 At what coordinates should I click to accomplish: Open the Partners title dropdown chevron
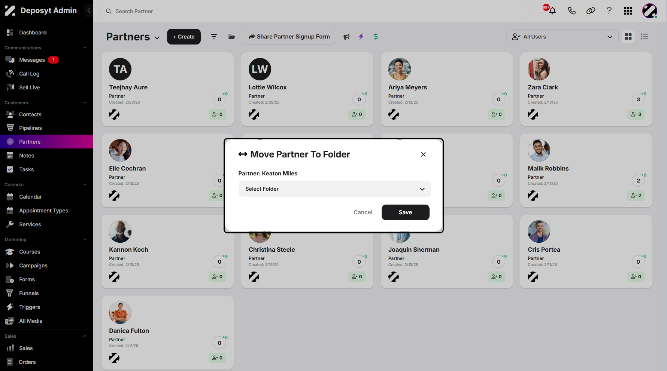(157, 38)
